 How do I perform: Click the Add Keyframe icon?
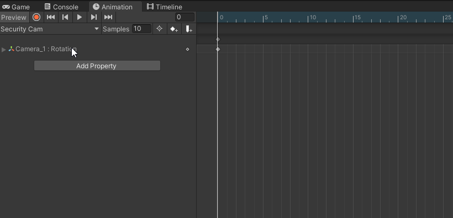(x=174, y=29)
